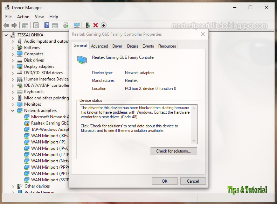This screenshot has width=277, height=204.
Task: Select TAP-Windows Adapter tree item
Action: (50, 129)
